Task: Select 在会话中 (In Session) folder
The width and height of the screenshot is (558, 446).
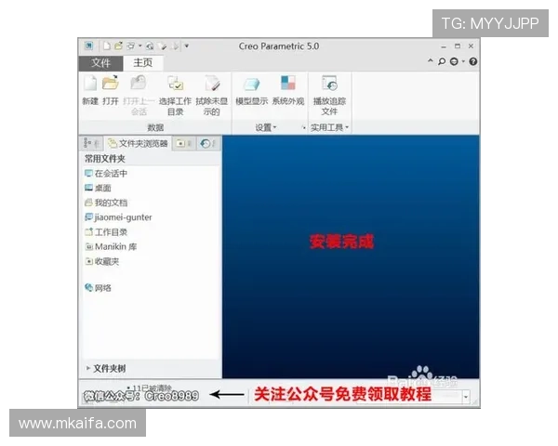Action: [x=106, y=174]
